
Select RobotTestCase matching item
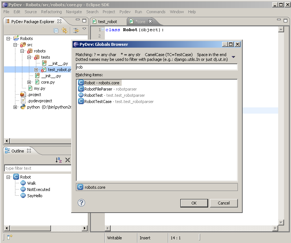(119, 102)
